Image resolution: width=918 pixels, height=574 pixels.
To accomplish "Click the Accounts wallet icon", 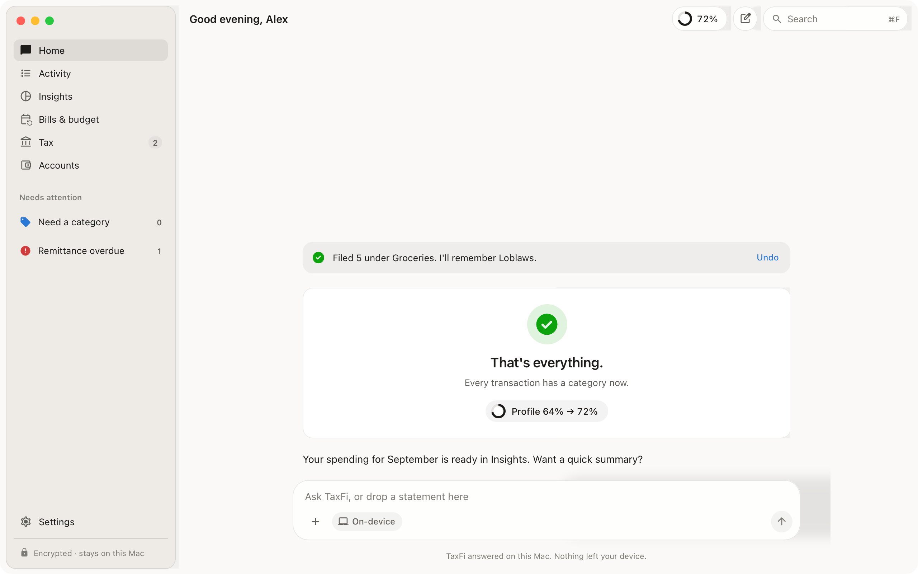I will 26,165.
